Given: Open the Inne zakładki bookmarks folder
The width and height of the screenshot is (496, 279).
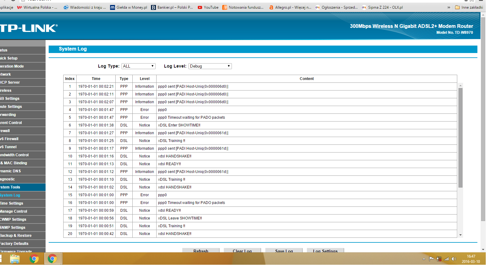Looking at the screenshot, I should [x=469, y=7].
